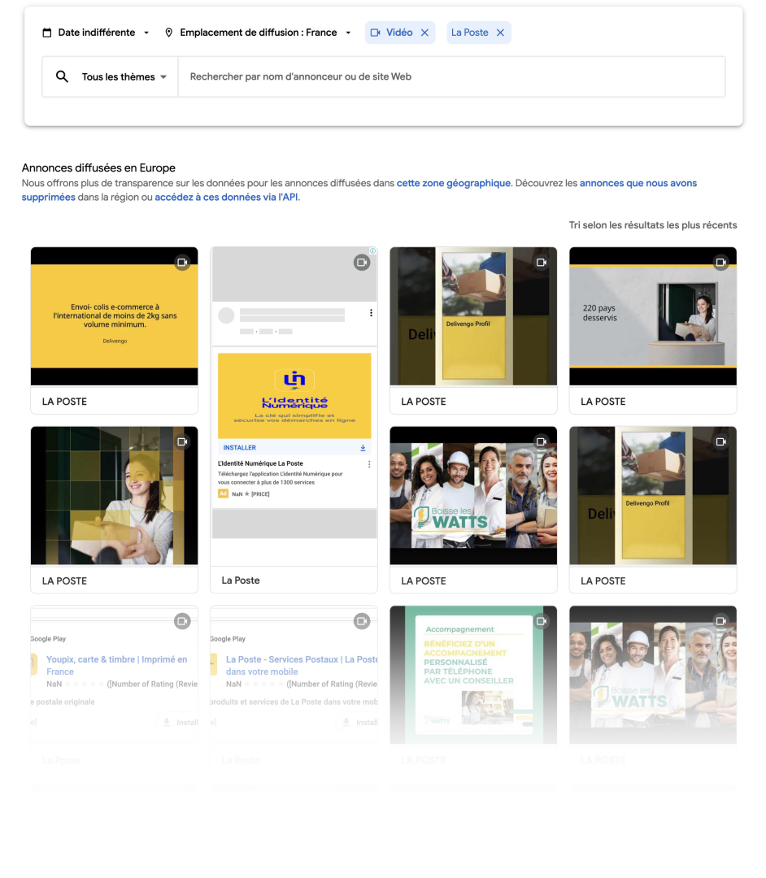
Task: Remove the La Poste filter chip
Action: pyautogui.click(x=501, y=33)
